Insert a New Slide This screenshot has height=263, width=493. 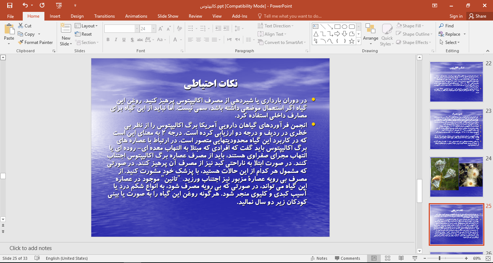[66, 35]
